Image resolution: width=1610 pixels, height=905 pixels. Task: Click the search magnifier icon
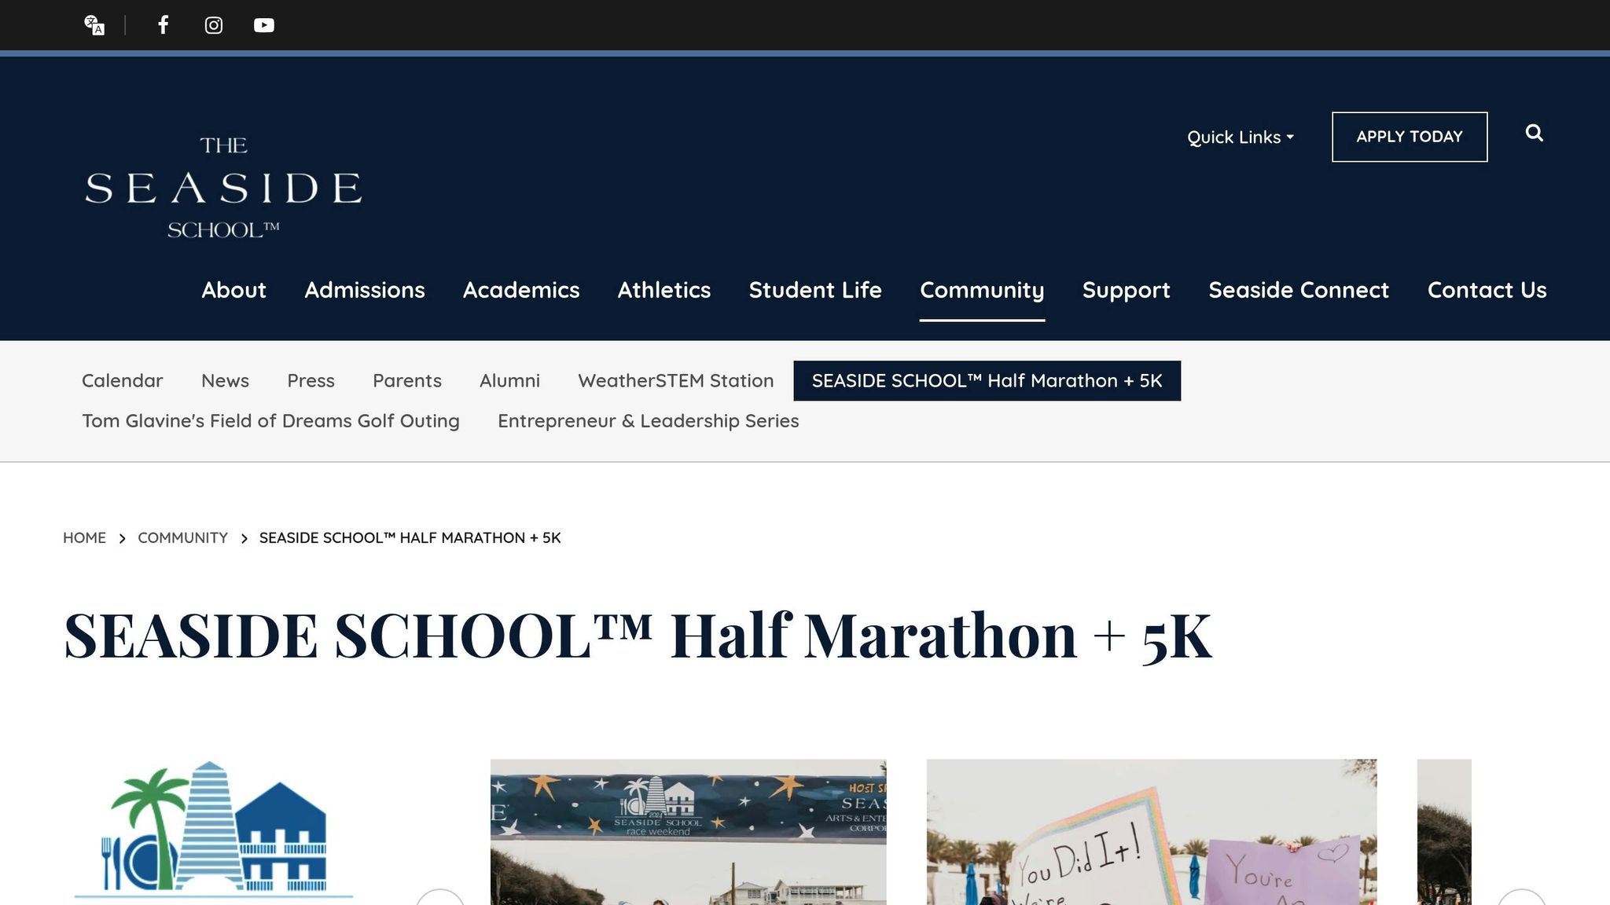(x=1534, y=134)
